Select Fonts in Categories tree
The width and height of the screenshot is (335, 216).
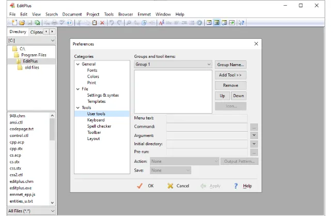click(92, 70)
